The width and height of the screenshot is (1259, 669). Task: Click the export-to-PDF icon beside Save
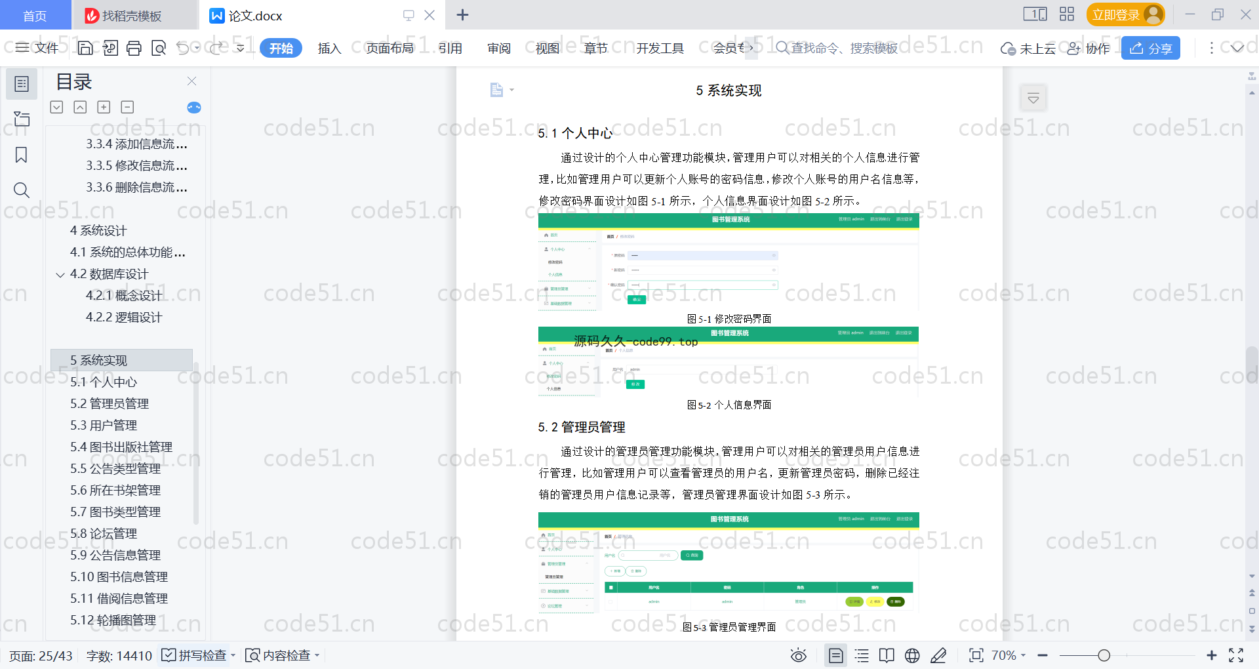click(110, 48)
